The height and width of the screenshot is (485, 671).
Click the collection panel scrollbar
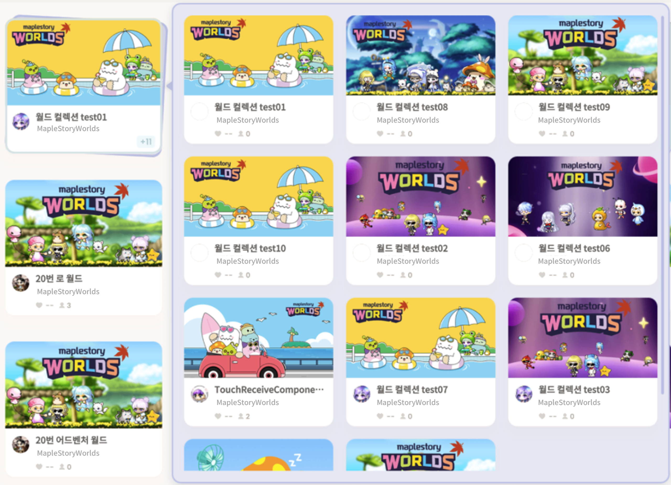click(x=662, y=205)
